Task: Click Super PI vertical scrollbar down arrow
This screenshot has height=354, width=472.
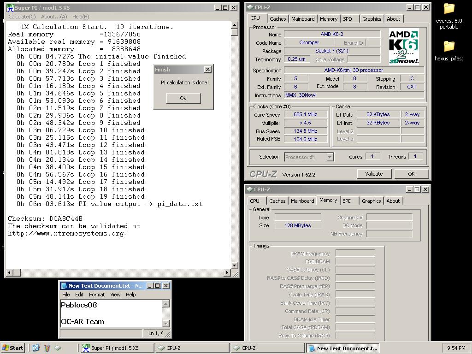Action: coord(235,265)
